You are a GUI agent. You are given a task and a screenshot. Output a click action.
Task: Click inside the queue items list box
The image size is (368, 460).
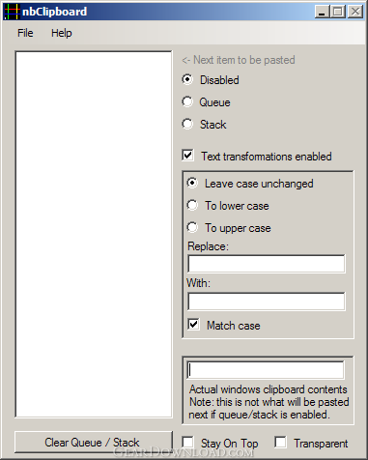[x=94, y=234]
